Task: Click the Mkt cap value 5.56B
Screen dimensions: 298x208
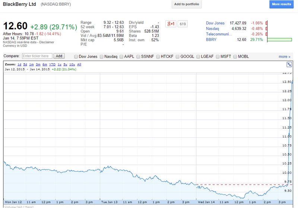Action: (x=118, y=40)
